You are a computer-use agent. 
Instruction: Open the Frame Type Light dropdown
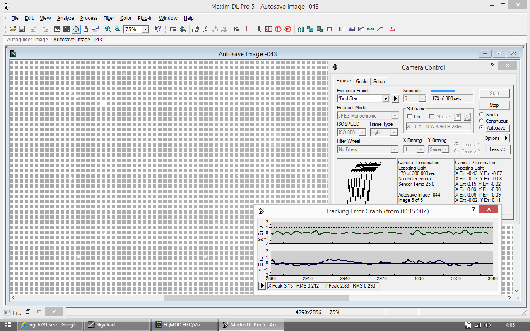(x=394, y=132)
